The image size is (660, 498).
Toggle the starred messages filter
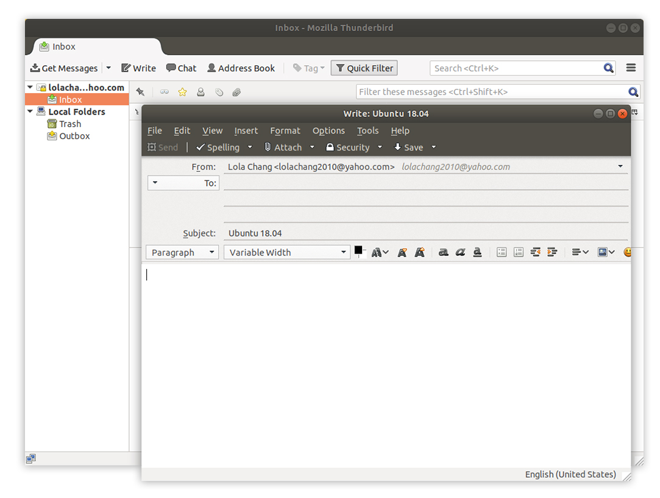182,92
